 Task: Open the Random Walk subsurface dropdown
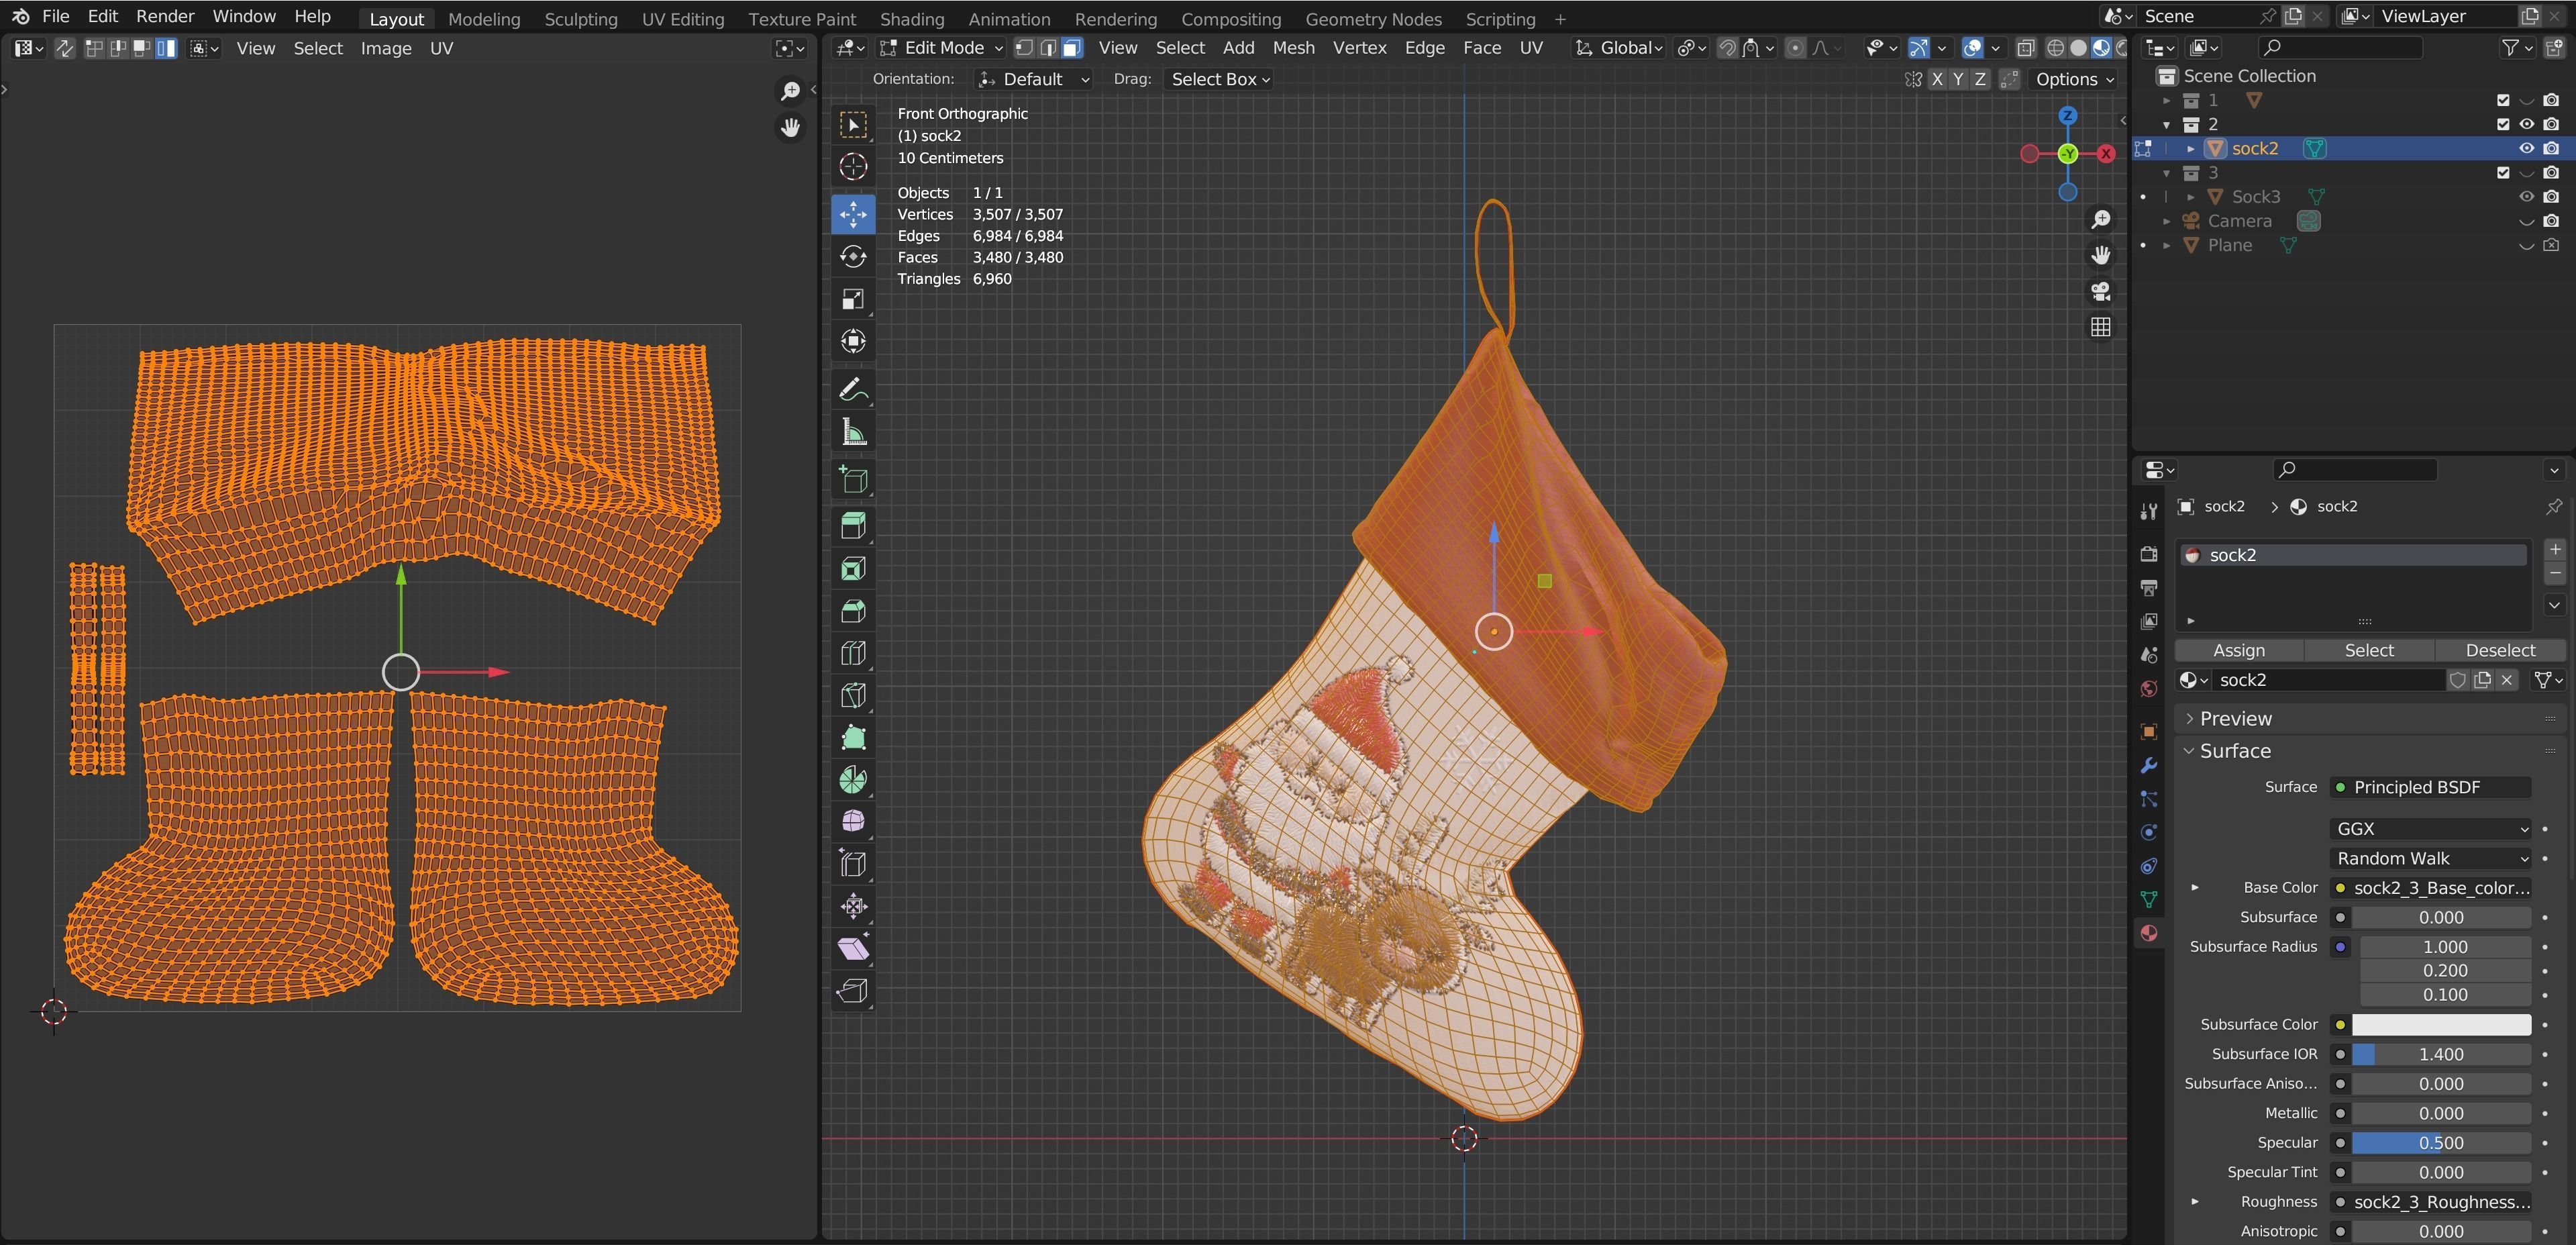[2431, 858]
